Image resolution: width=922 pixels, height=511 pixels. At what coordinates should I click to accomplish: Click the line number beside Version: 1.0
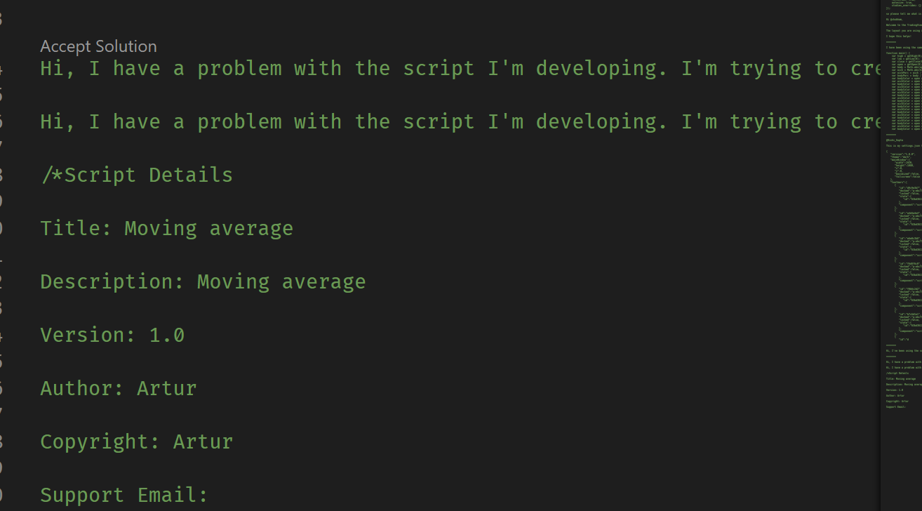click(3, 335)
